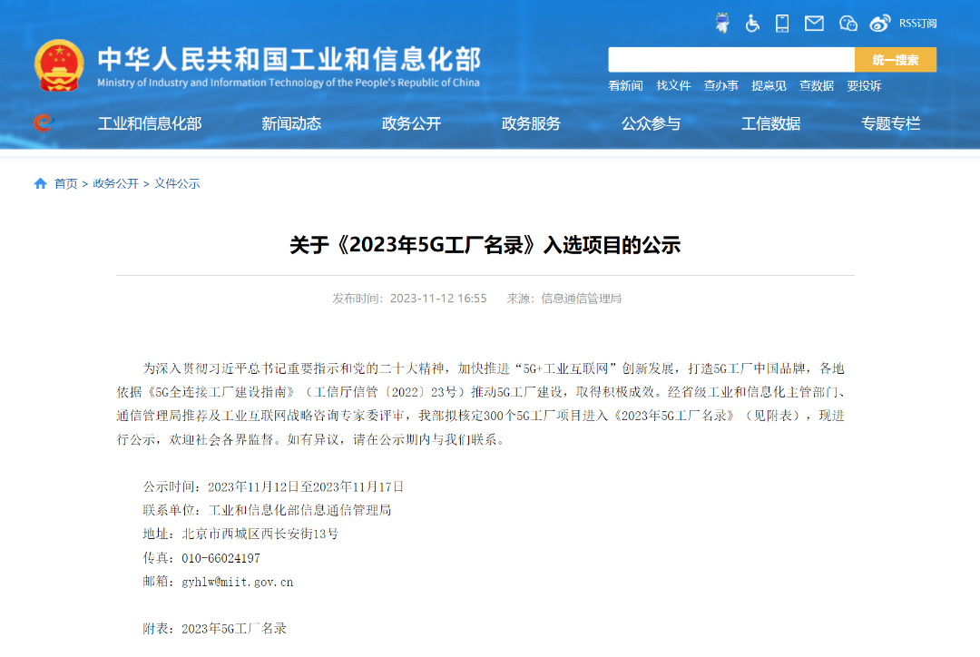Click the national emblem logo
Screen dimensions: 980x657
(59, 65)
